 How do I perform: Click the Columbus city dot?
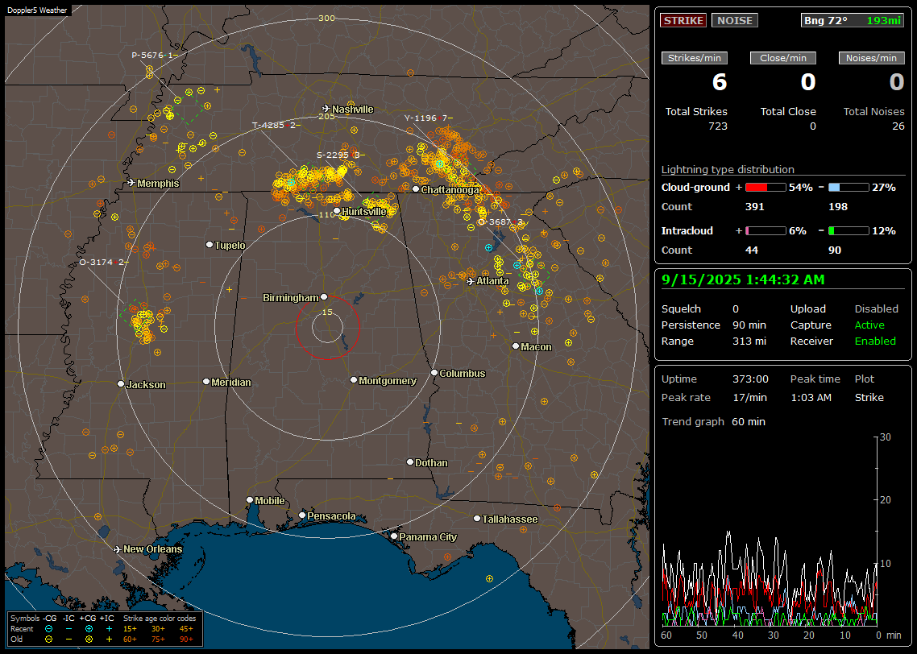(434, 372)
